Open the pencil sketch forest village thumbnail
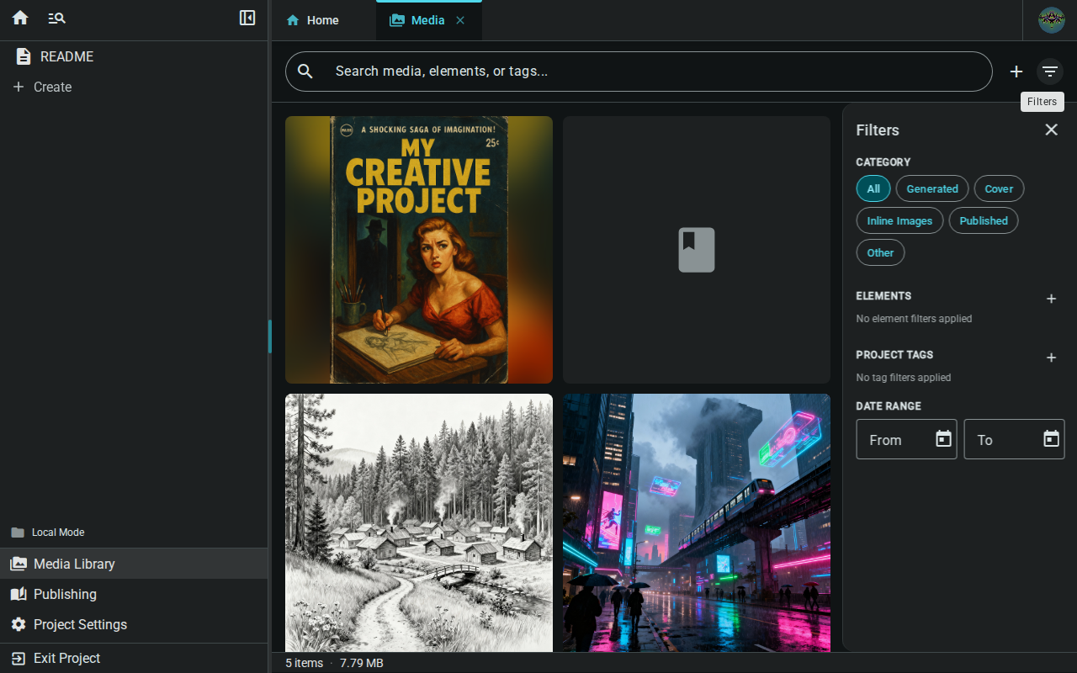The height and width of the screenshot is (673, 1077). [419, 522]
